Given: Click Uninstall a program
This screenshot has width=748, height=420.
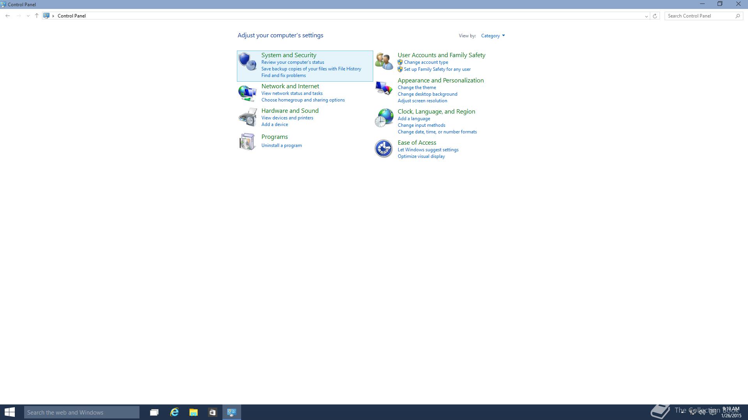Looking at the screenshot, I should pos(282,145).
